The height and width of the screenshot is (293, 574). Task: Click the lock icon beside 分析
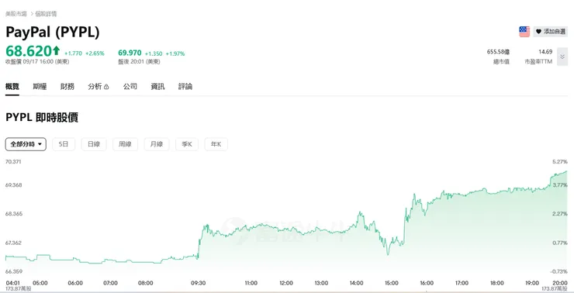click(106, 87)
